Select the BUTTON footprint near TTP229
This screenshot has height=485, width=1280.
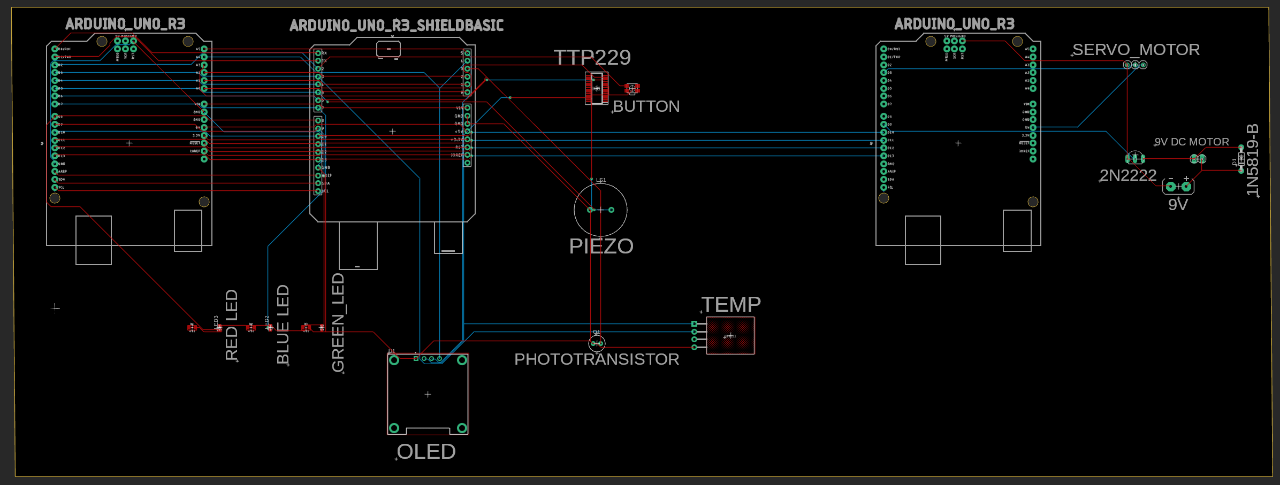tap(631, 88)
